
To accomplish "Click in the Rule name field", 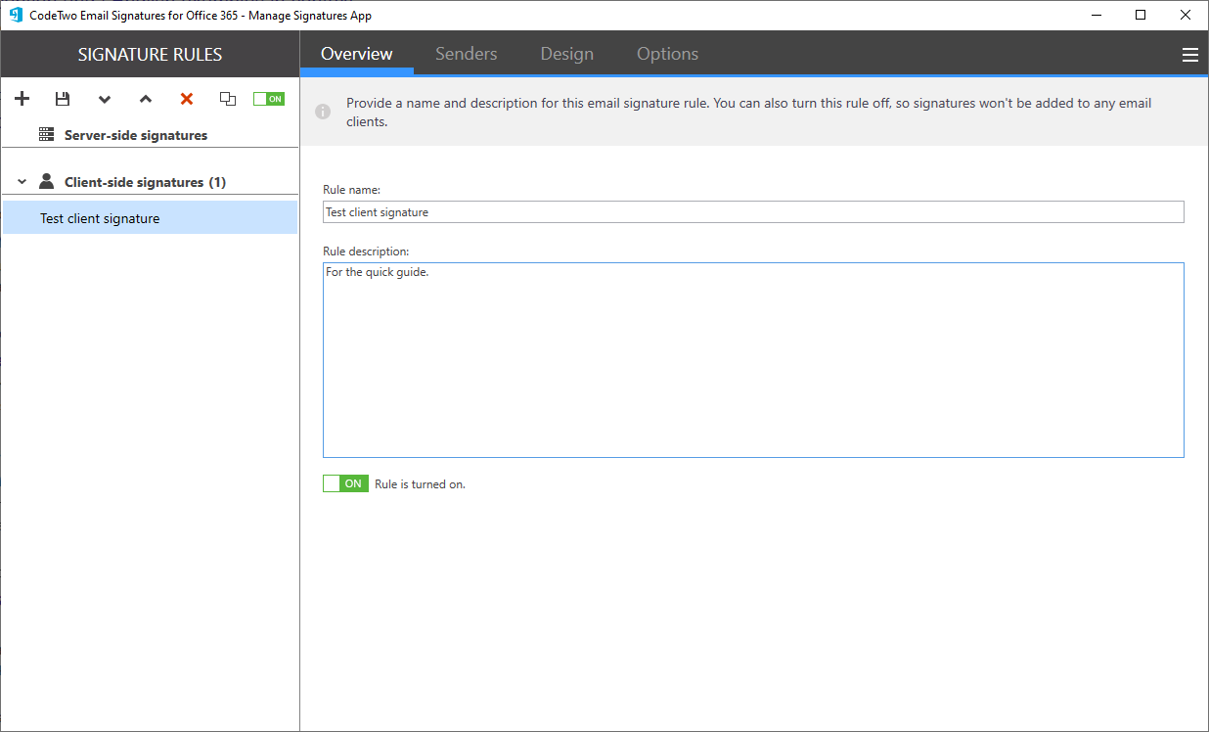I will [x=753, y=211].
